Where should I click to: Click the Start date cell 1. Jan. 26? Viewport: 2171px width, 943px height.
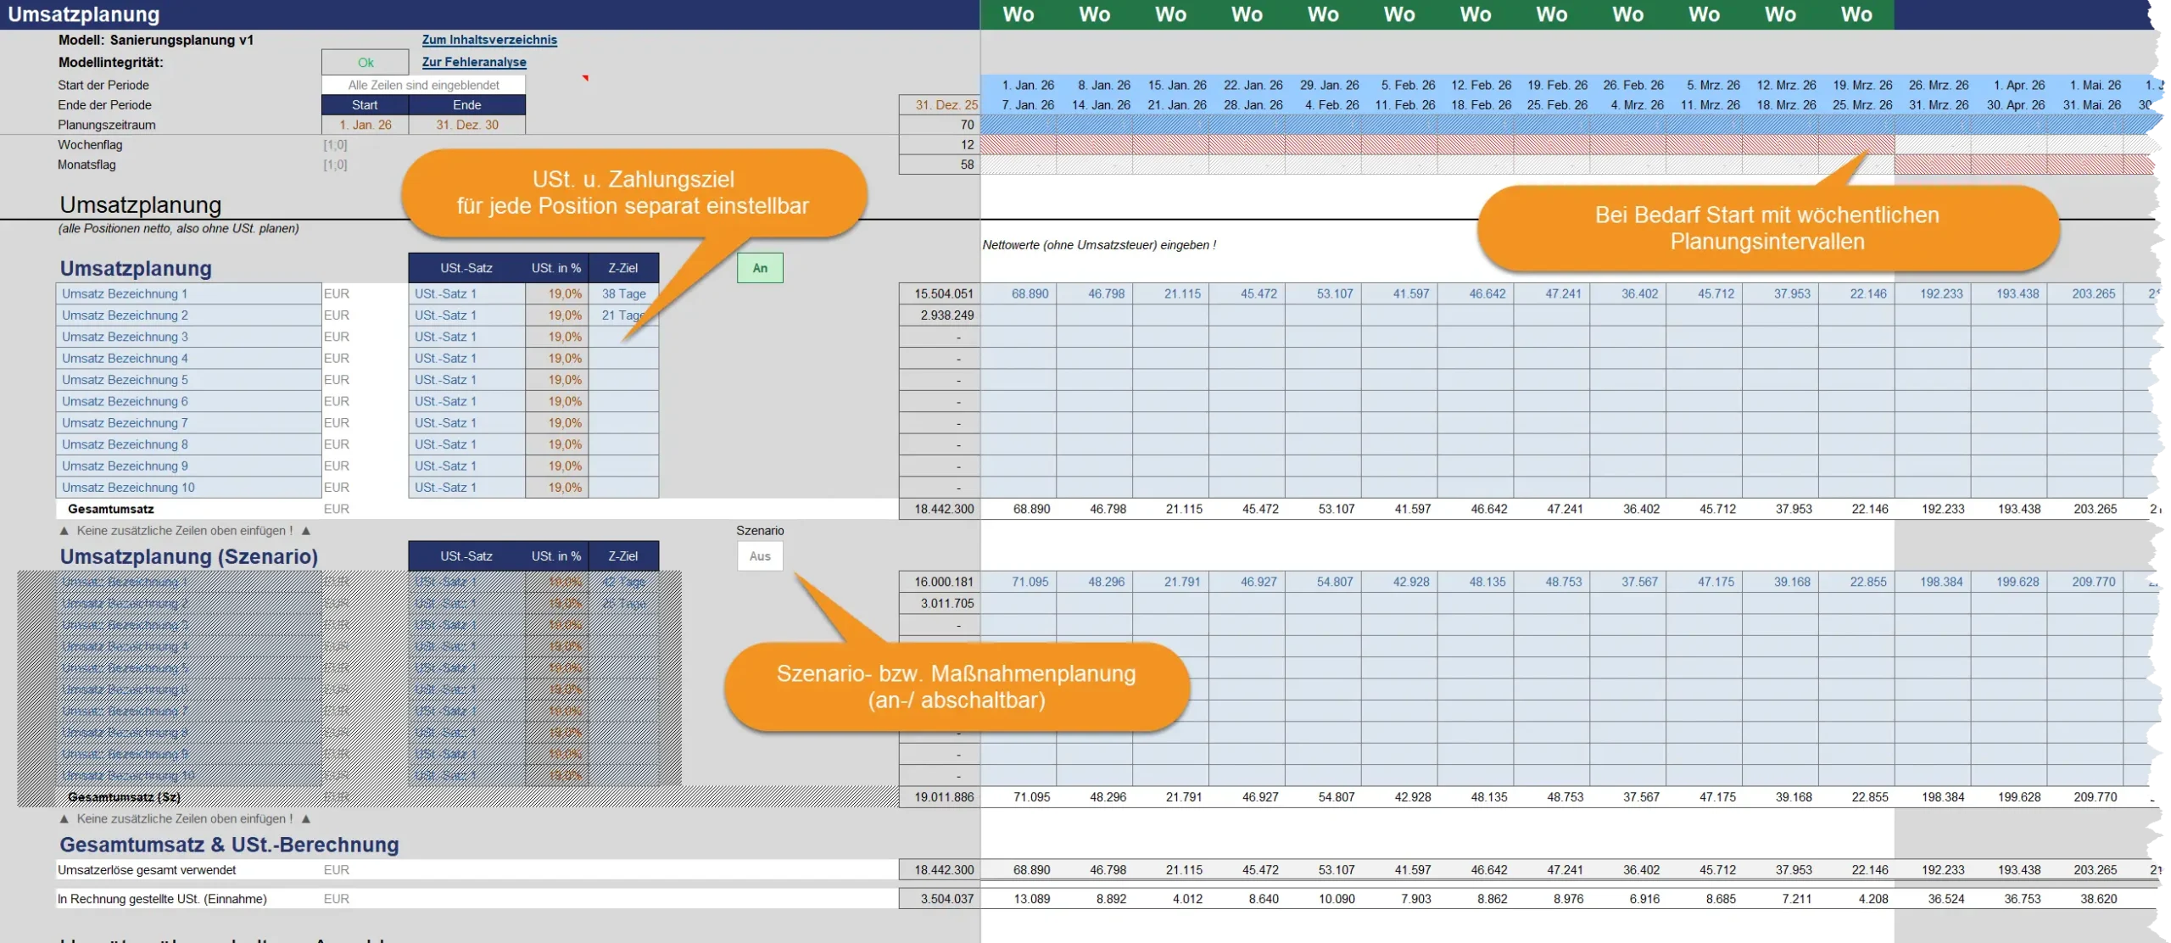tap(366, 125)
